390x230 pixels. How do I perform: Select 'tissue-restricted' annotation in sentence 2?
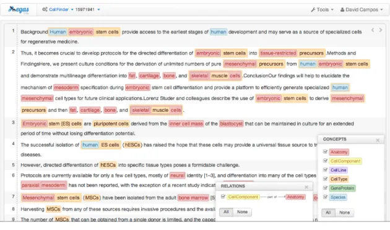coord(278,53)
